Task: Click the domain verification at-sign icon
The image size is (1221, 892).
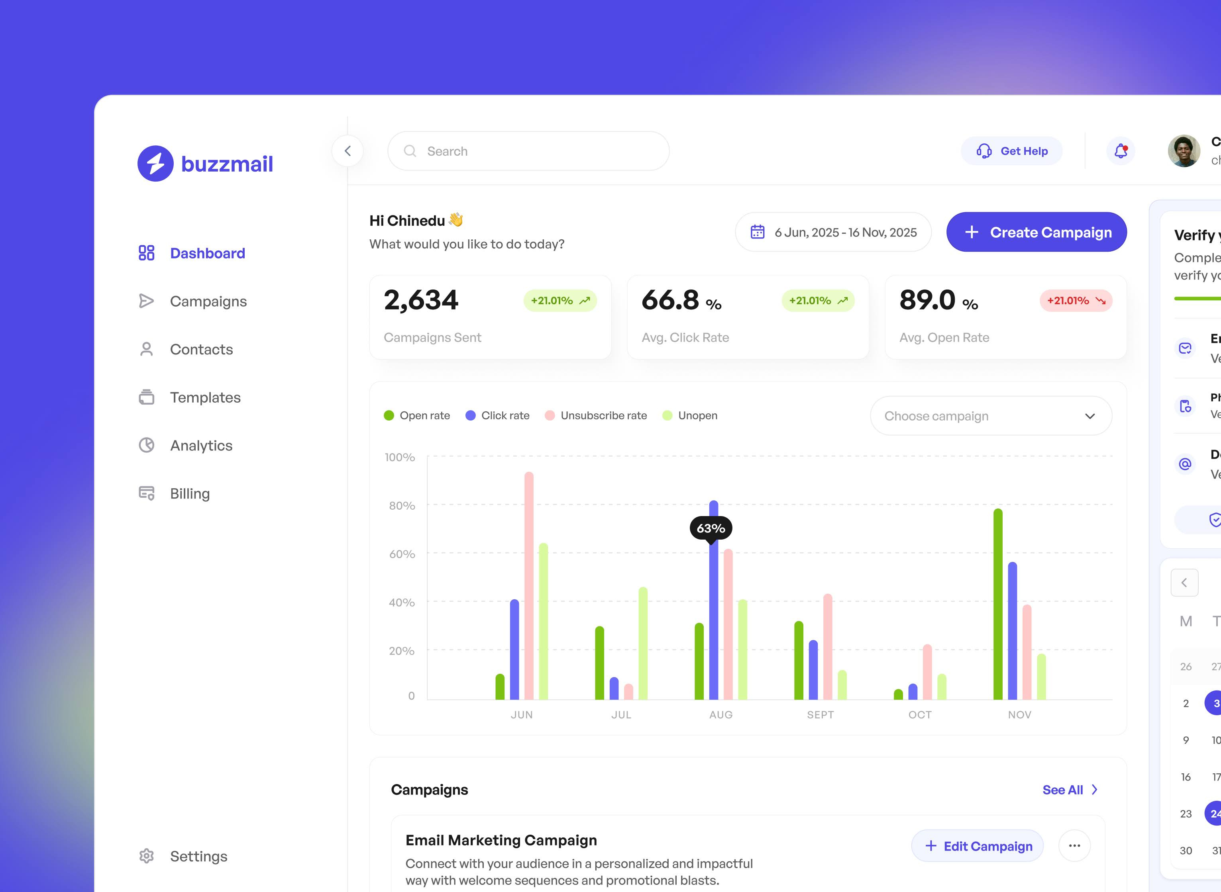Action: click(1185, 464)
